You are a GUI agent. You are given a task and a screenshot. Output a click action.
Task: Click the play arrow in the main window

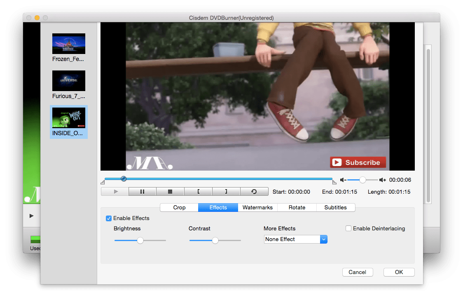32,216
